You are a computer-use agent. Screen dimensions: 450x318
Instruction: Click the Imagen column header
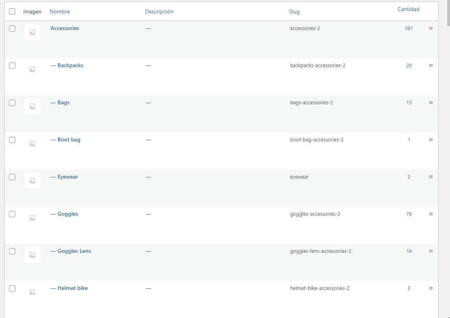(32, 11)
